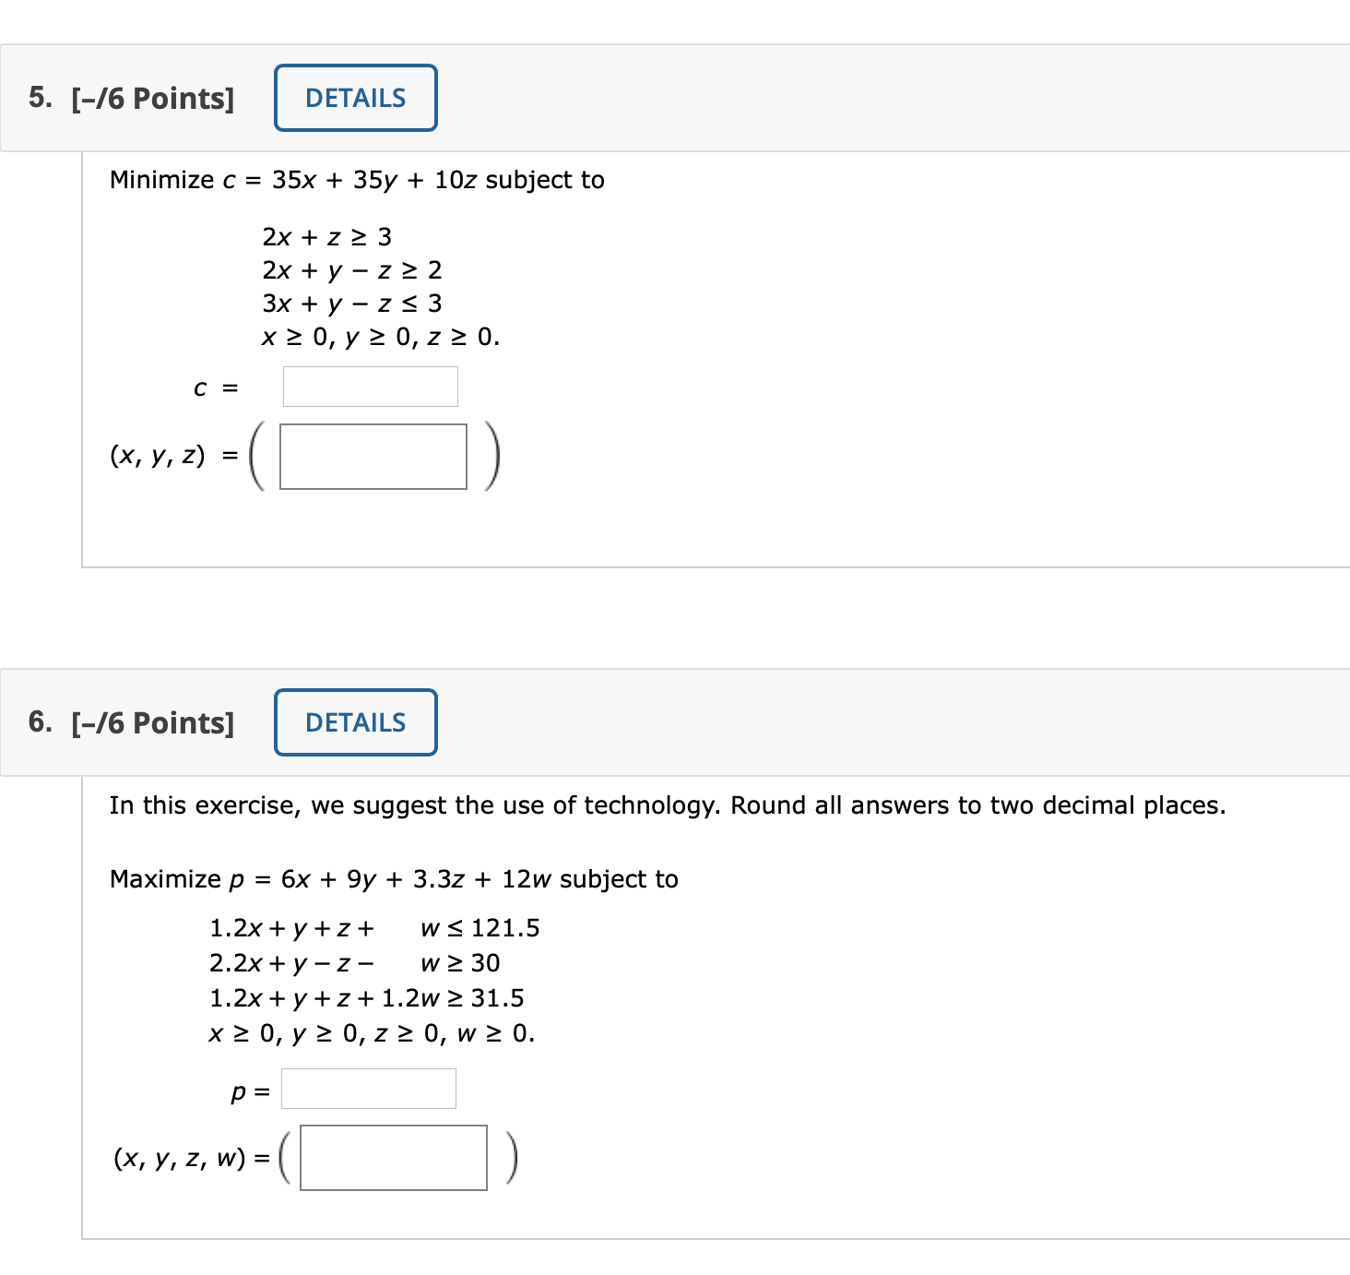Click the nonnegativity line for question 6
1350x1275 pixels.
click(371, 1033)
